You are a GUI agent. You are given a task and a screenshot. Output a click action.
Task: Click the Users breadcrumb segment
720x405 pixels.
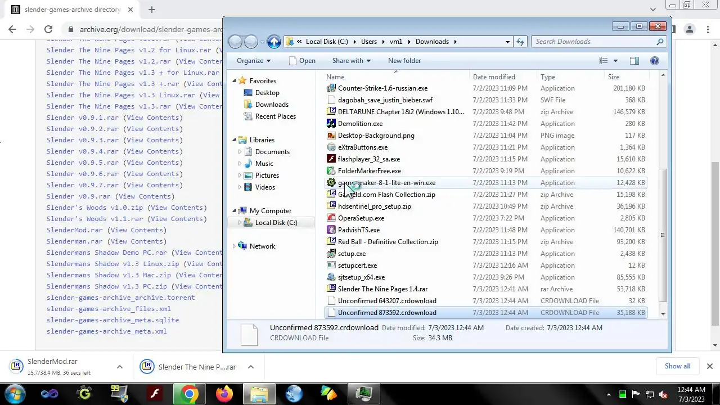369,42
